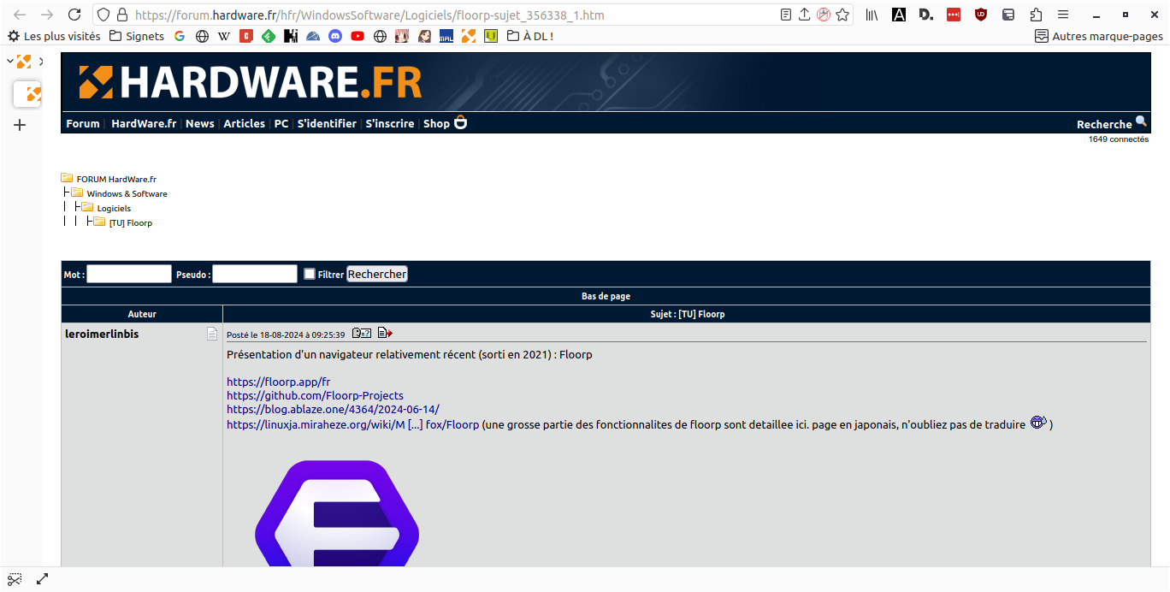Collapse the vertical tab workspace chevron

[9, 62]
